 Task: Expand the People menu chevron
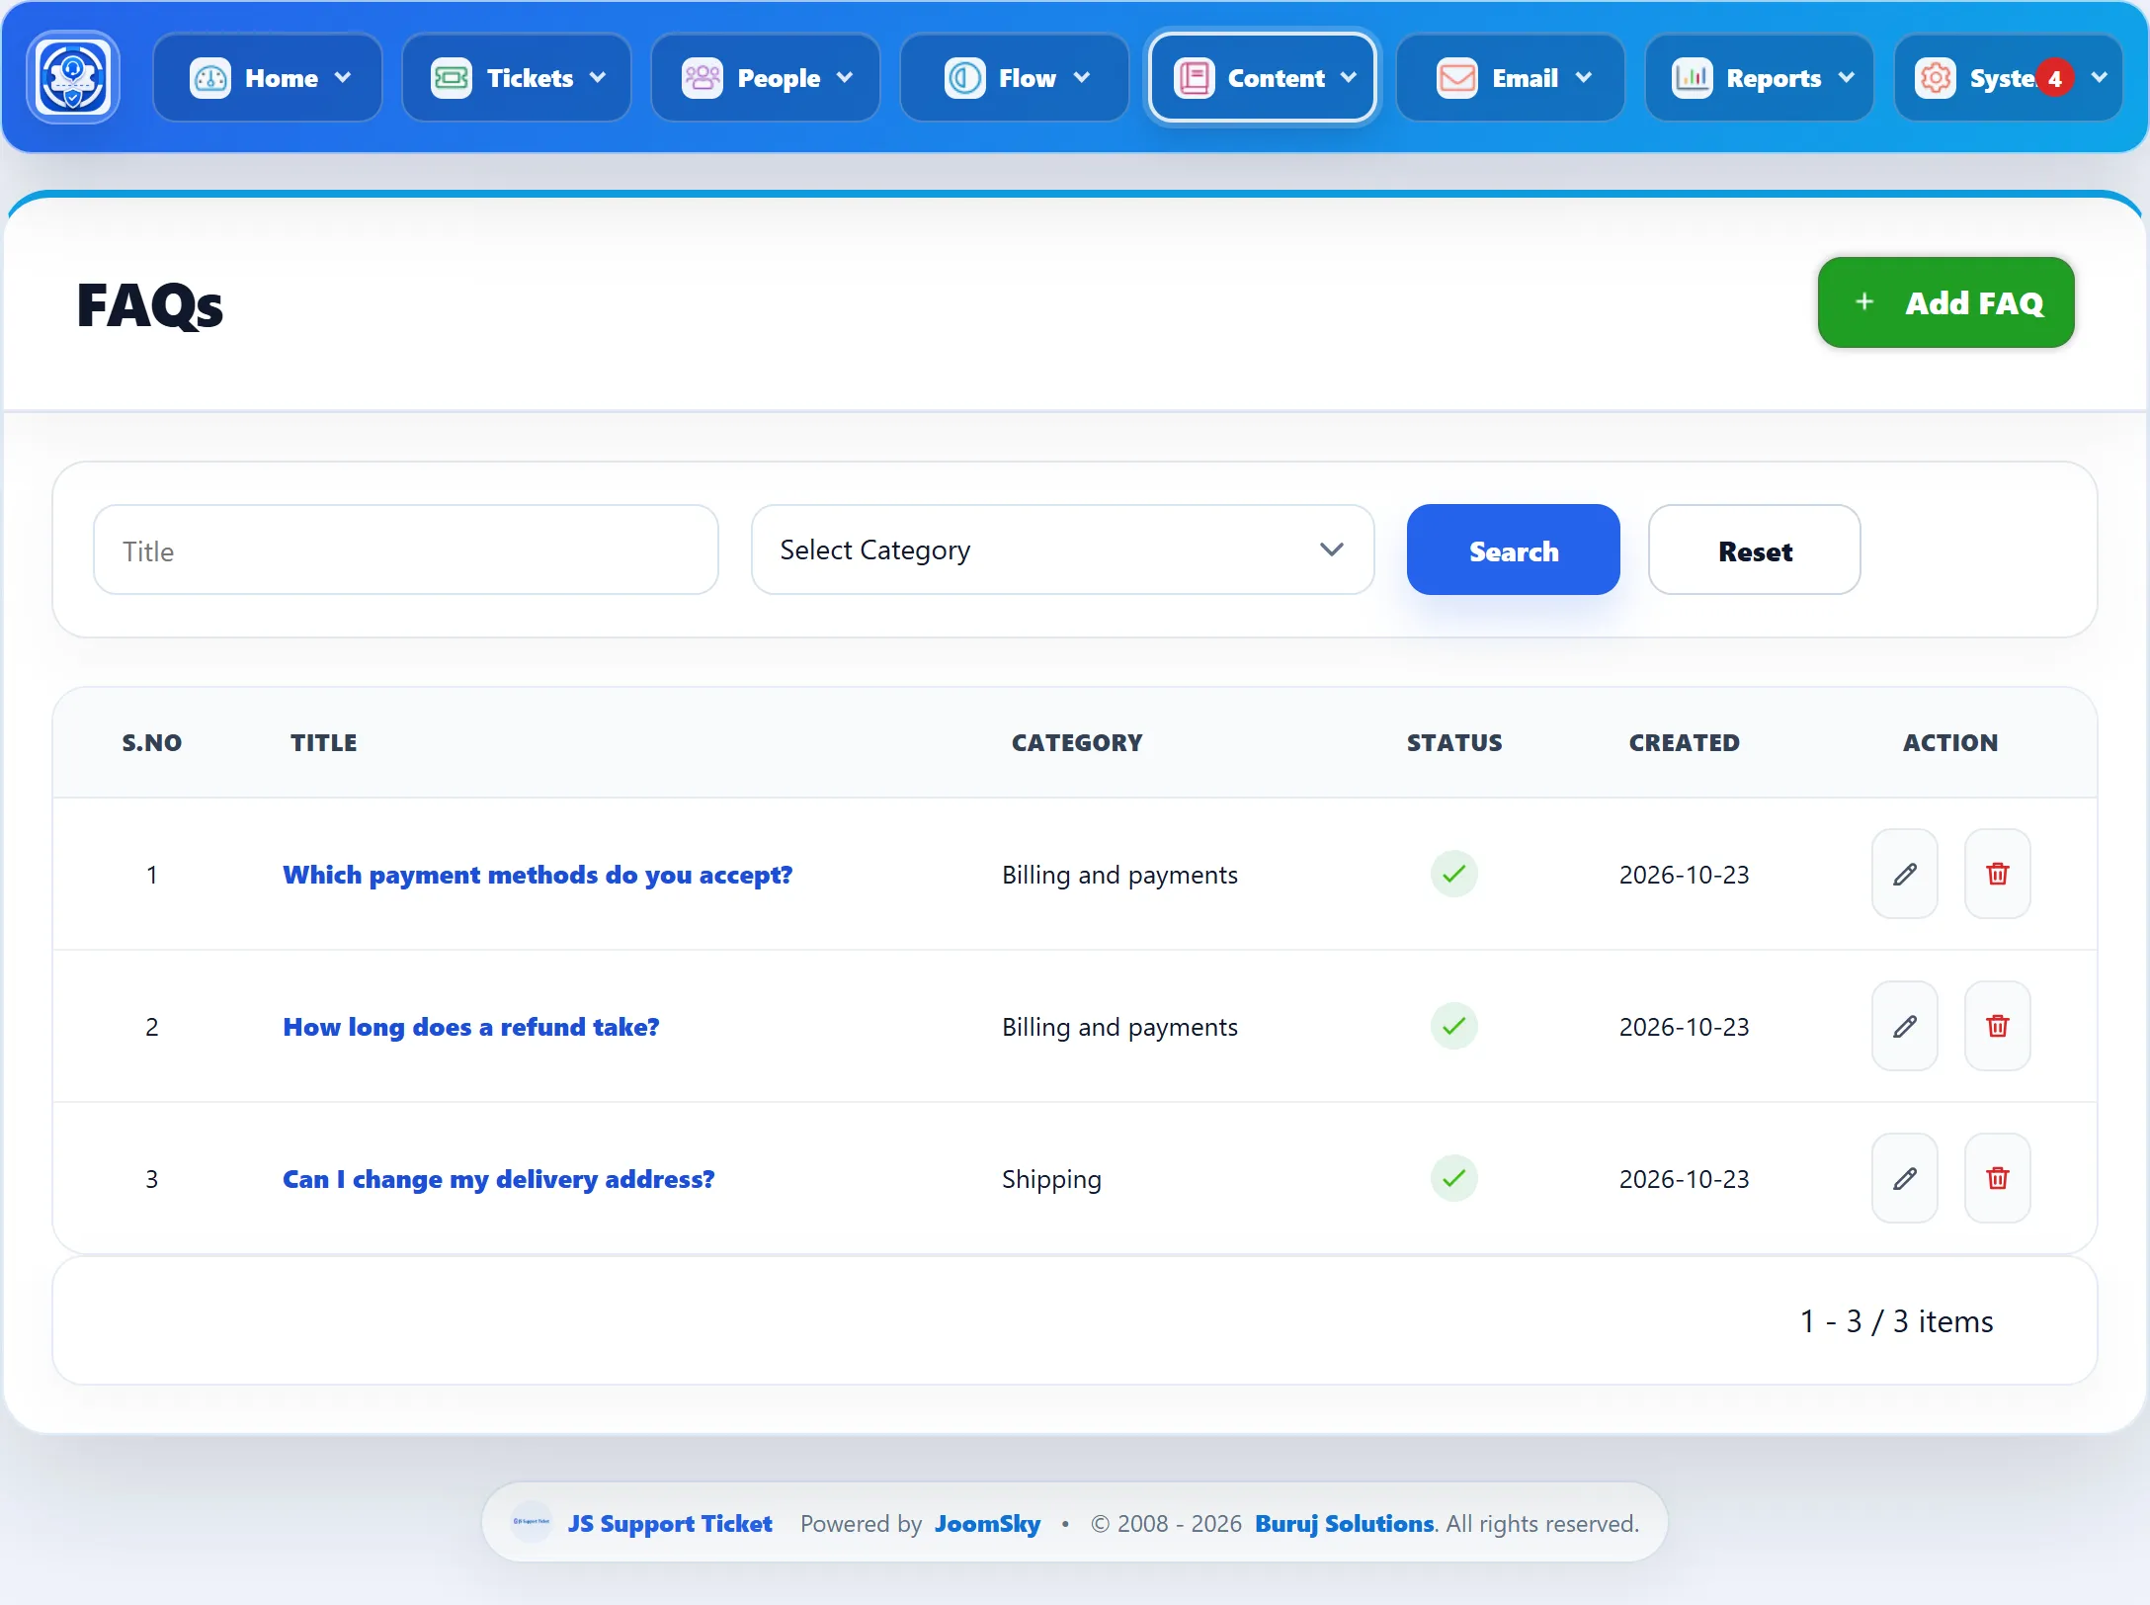click(x=845, y=77)
